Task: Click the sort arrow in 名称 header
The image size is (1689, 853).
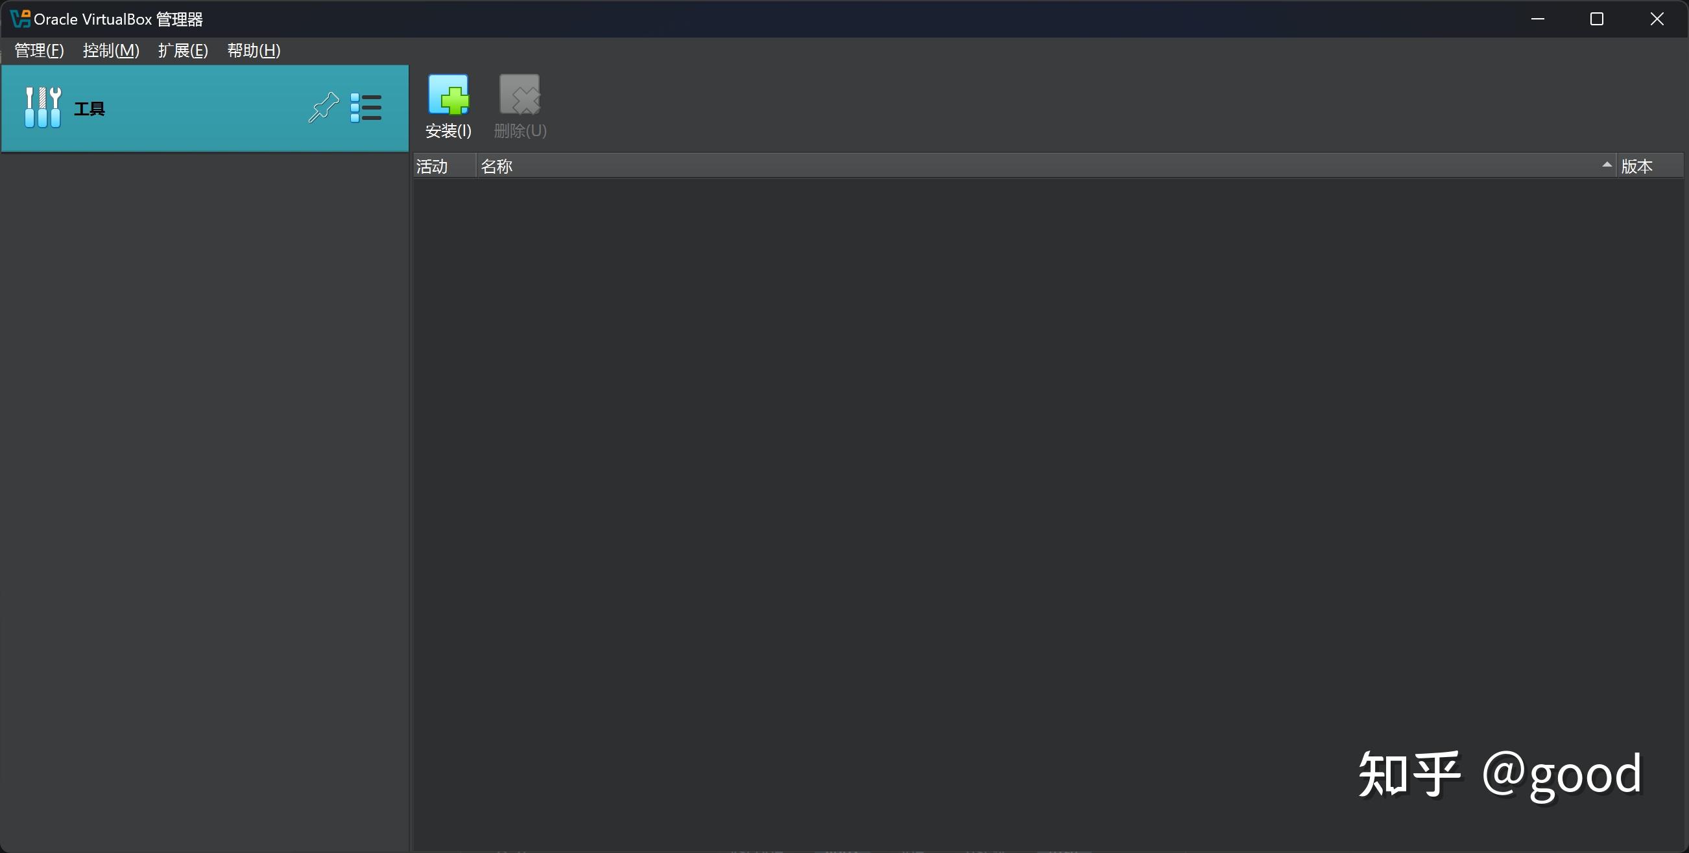Action: 1607,165
